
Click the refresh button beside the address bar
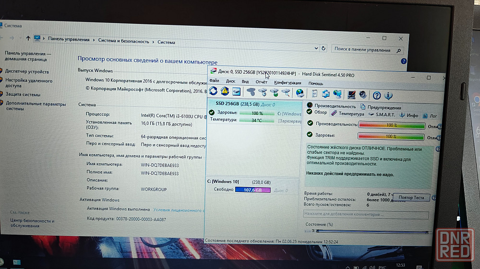click(323, 48)
